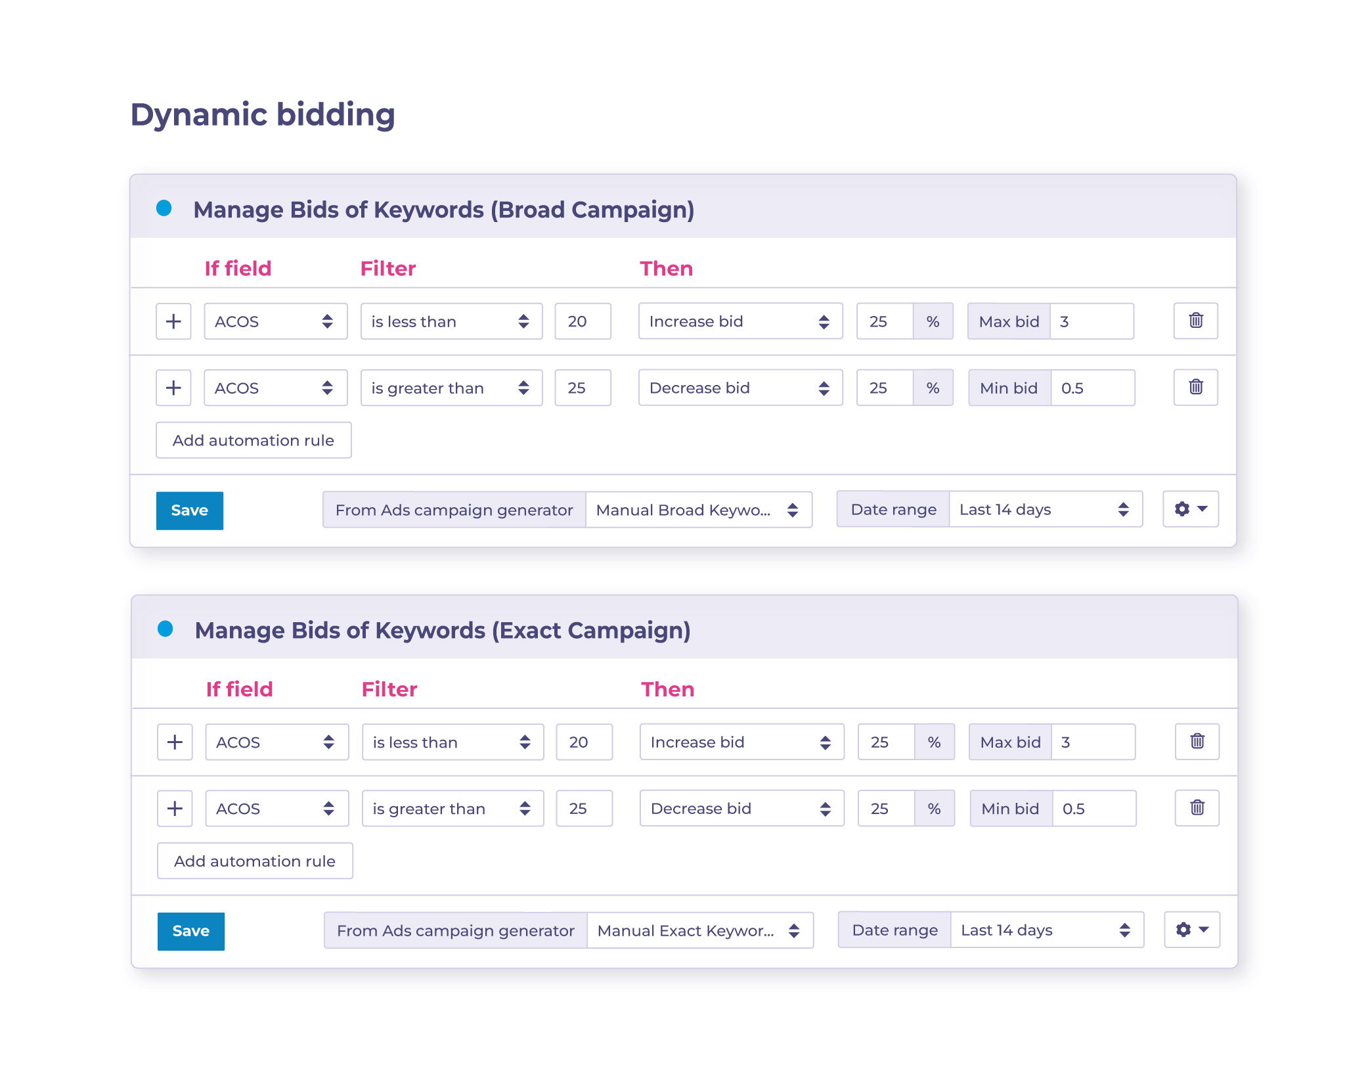1368x1065 pixels.
Task: Open 'Manual Broad Keywo...' campaign dropdown
Action: pyautogui.click(x=699, y=509)
